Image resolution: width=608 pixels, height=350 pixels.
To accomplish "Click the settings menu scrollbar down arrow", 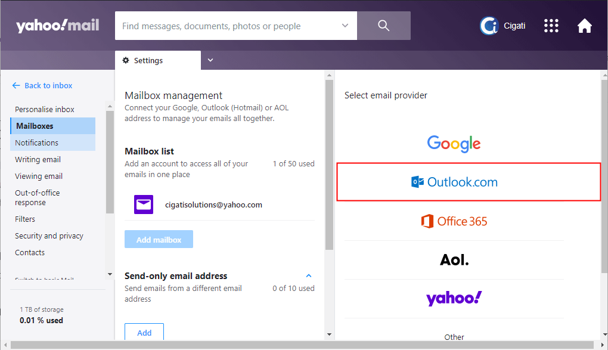I will tap(110, 274).
